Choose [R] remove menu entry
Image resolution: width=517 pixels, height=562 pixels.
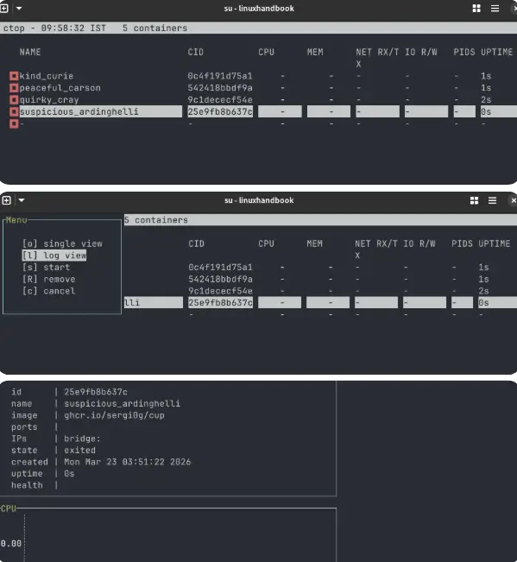click(48, 279)
